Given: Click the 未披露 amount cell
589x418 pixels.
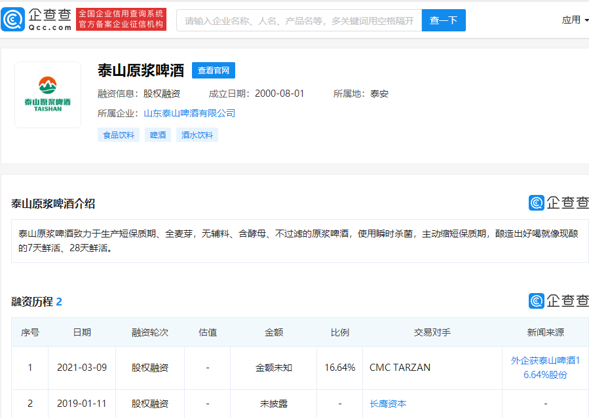Looking at the screenshot, I should click(x=273, y=404).
